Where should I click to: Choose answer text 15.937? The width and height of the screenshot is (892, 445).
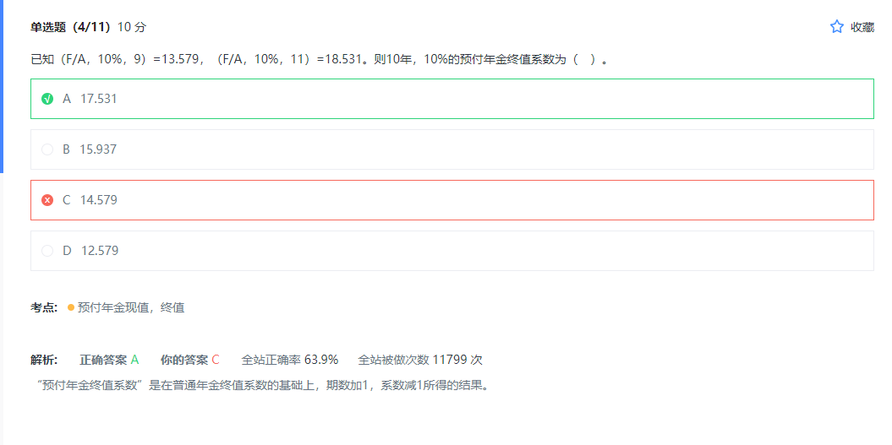coord(98,149)
